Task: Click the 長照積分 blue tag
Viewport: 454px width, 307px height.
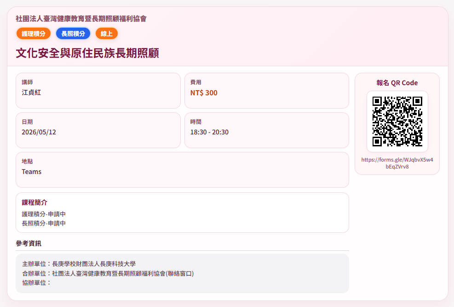Action: [x=73, y=34]
